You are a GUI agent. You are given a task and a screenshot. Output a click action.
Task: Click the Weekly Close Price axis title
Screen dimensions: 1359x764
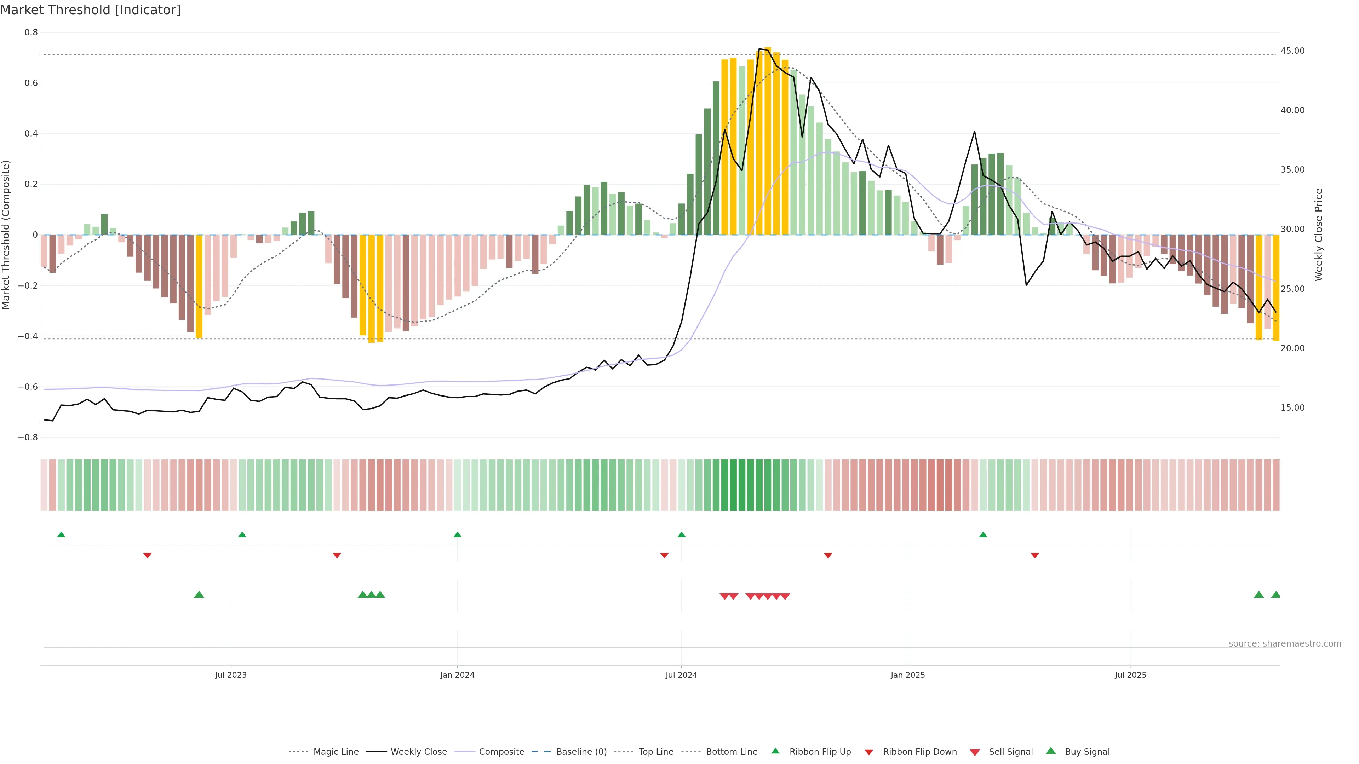tap(1318, 235)
